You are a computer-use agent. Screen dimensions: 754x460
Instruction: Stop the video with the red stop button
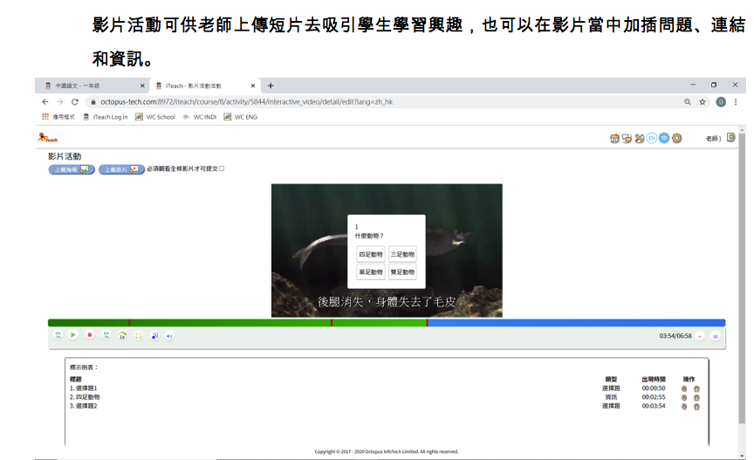[x=89, y=335]
